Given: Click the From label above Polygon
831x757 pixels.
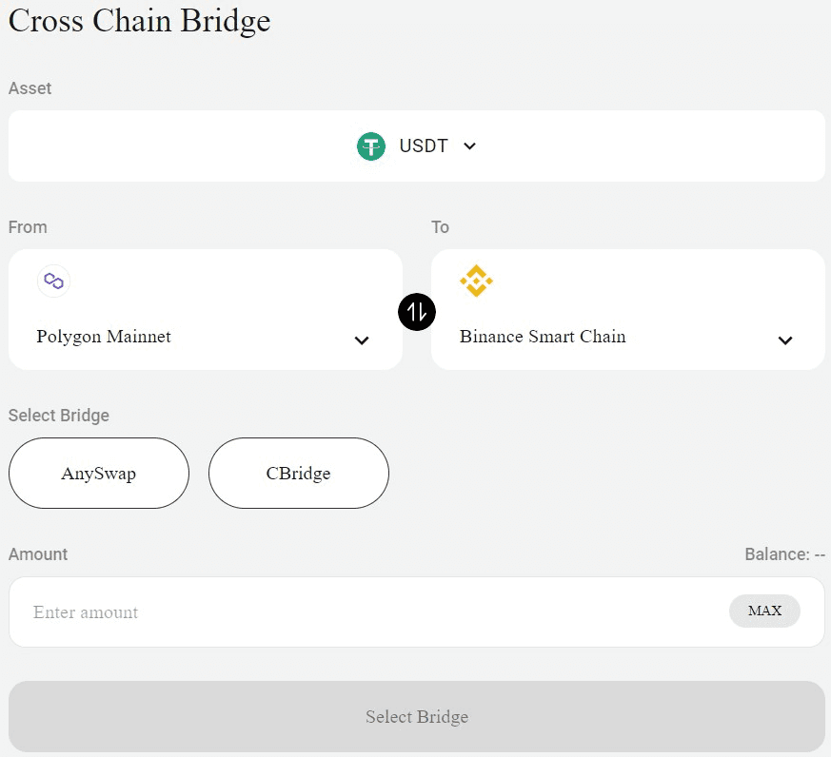Looking at the screenshot, I should 28,227.
